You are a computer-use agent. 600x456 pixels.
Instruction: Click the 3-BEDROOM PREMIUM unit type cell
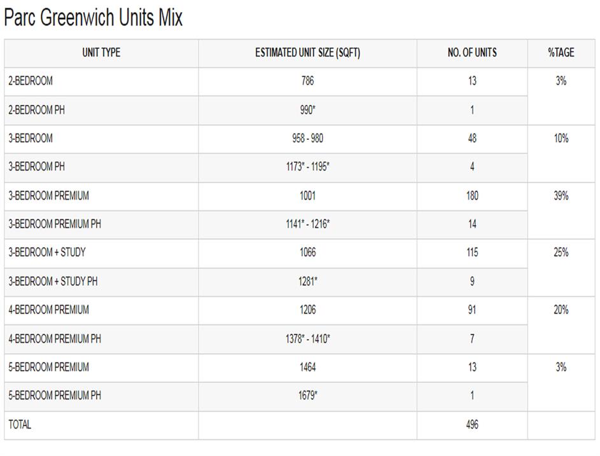point(48,196)
